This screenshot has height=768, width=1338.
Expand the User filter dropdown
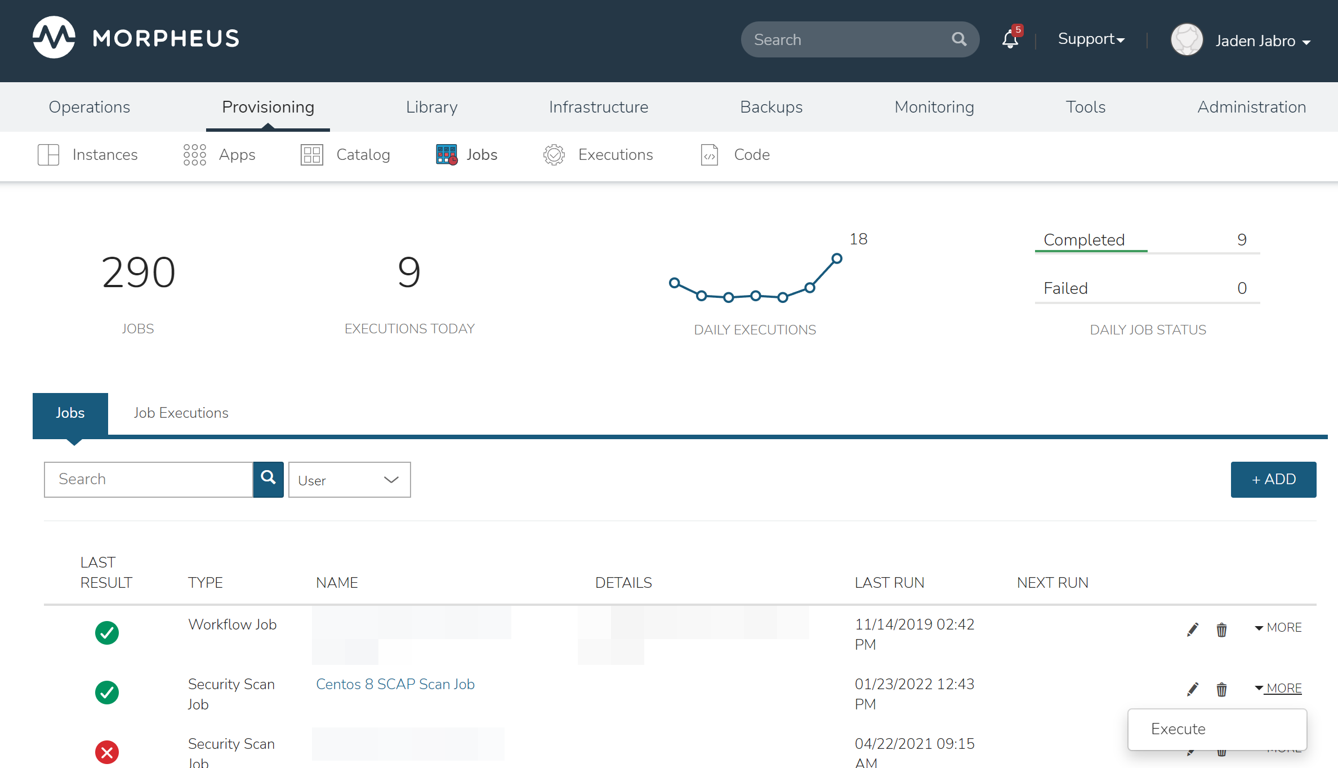coord(349,480)
